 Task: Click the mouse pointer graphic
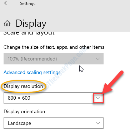click(81, 69)
